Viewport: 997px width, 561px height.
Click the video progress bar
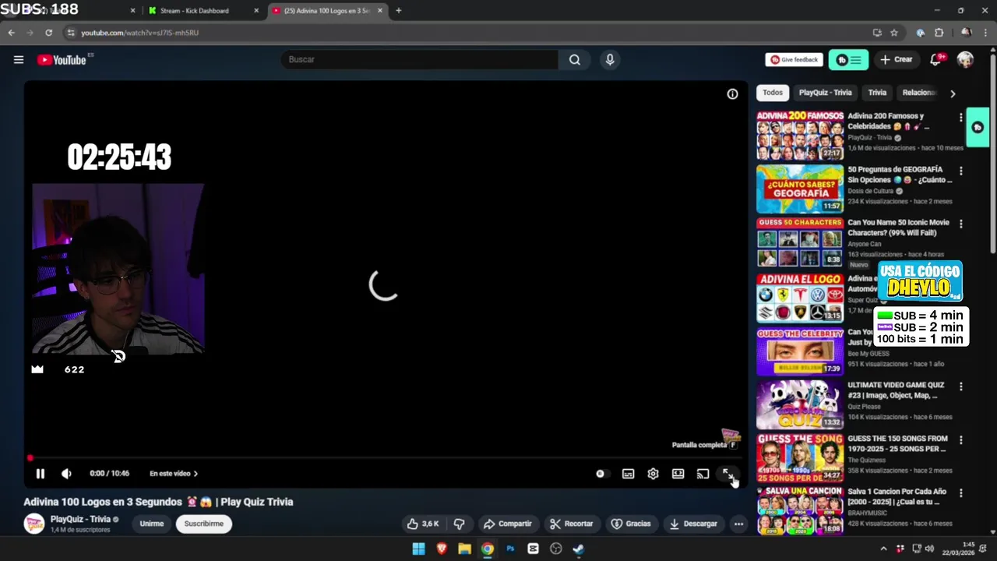386,458
